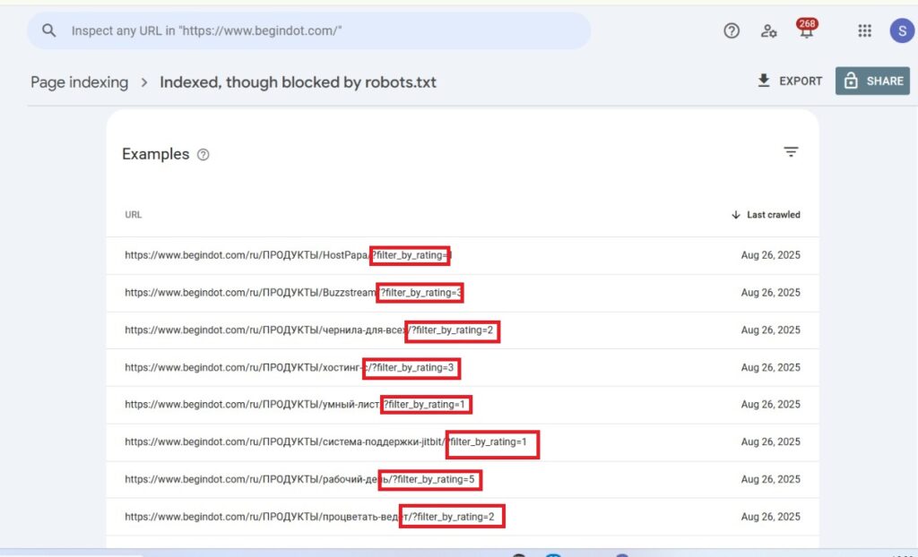918x557 pixels.
Task: Click the Examples help info icon
Action: 204,155
